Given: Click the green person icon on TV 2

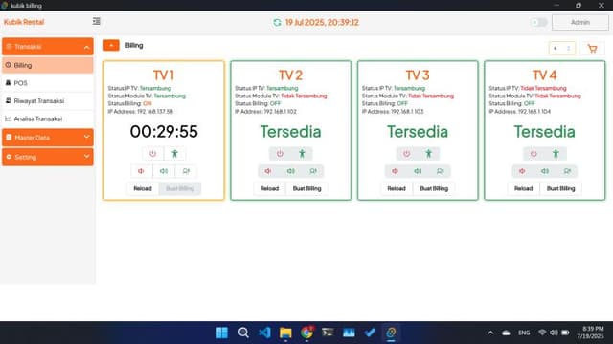Looking at the screenshot, I should (302, 154).
